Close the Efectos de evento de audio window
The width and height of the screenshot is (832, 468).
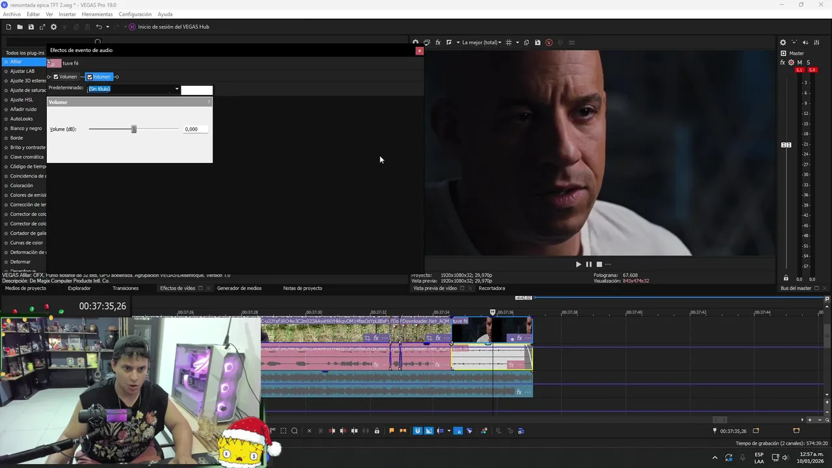[x=419, y=51]
